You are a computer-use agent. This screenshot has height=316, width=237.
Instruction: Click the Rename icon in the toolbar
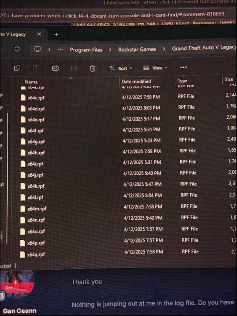click(55, 69)
